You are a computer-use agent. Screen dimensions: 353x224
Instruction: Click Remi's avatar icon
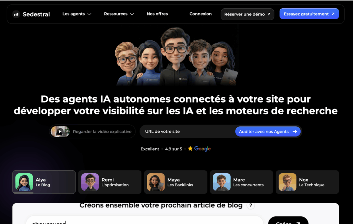tap(90, 182)
